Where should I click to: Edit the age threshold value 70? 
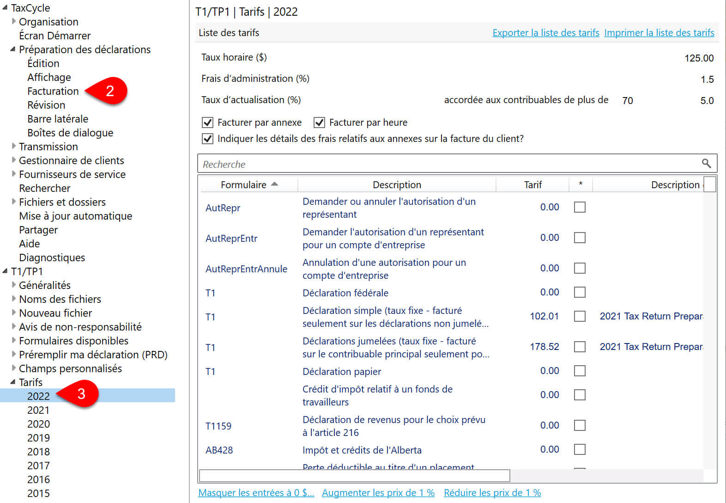coord(628,101)
